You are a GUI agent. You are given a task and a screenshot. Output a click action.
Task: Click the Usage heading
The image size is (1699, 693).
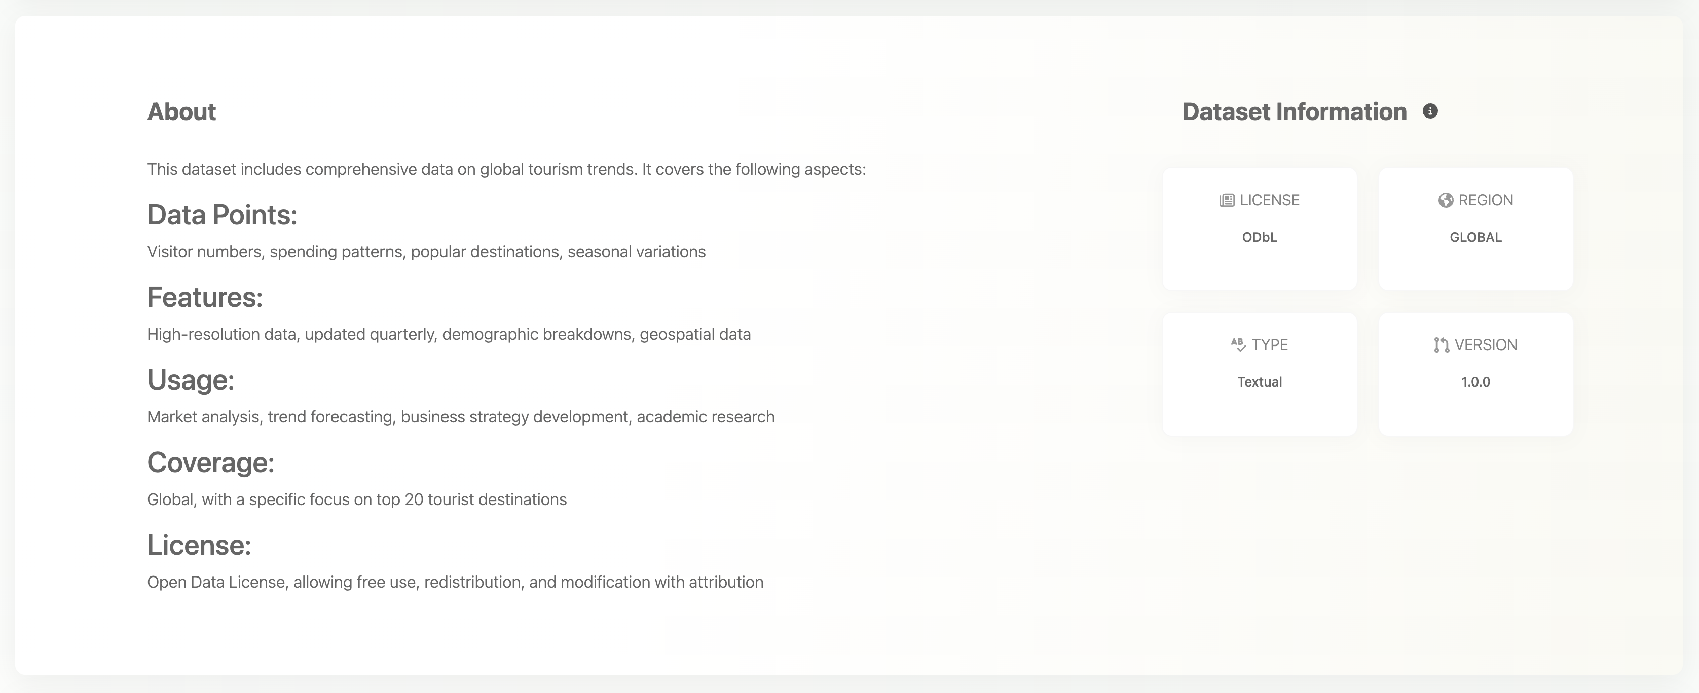point(191,380)
